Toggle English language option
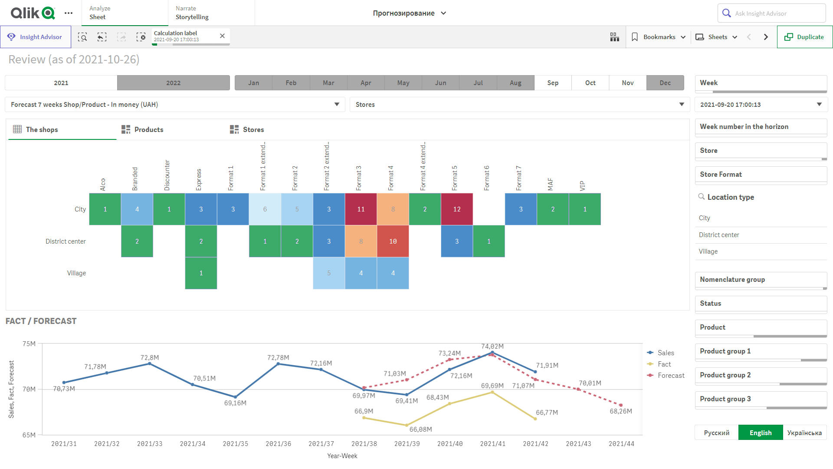Image resolution: width=833 pixels, height=469 pixels. point(760,433)
